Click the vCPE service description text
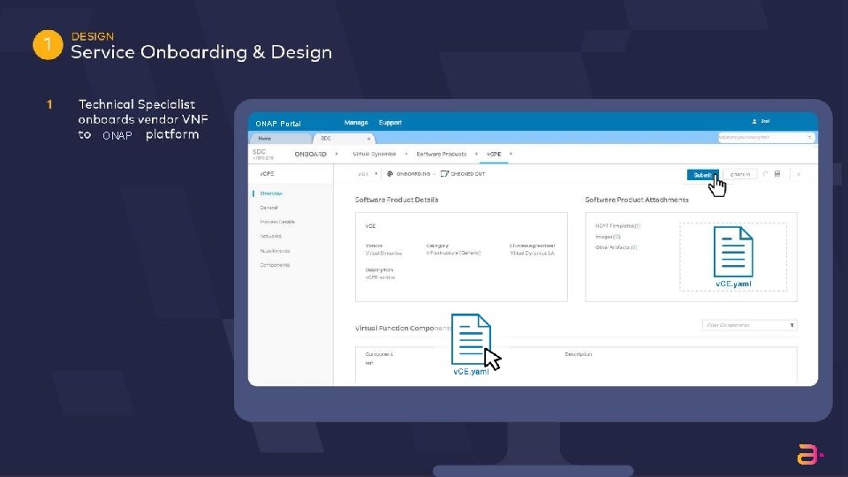848x477 pixels. [x=380, y=277]
